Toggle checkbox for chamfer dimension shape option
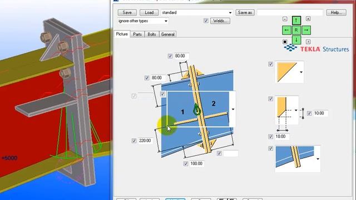Viewport: 356px width, 200px height. click(x=271, y=99)
